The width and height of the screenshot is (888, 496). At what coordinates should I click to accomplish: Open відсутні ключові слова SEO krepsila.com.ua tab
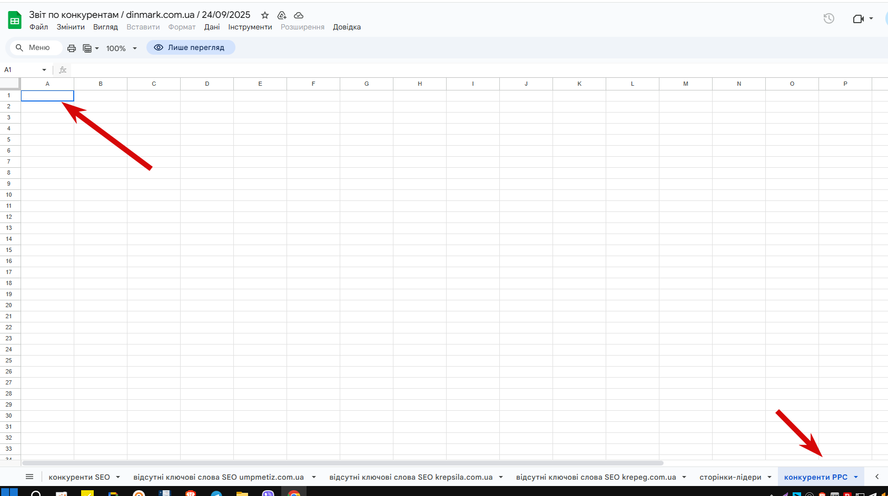[411, 477]
